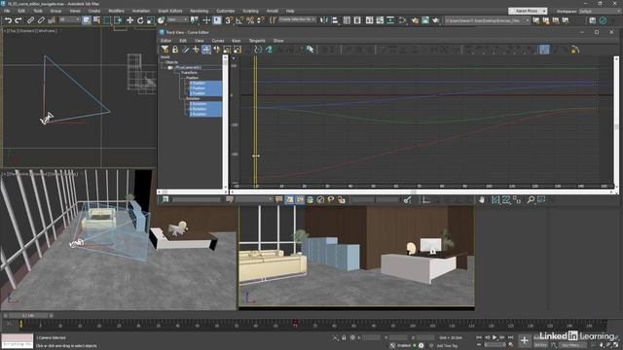Choose the Select and Scale tool

tap(150, 20)
